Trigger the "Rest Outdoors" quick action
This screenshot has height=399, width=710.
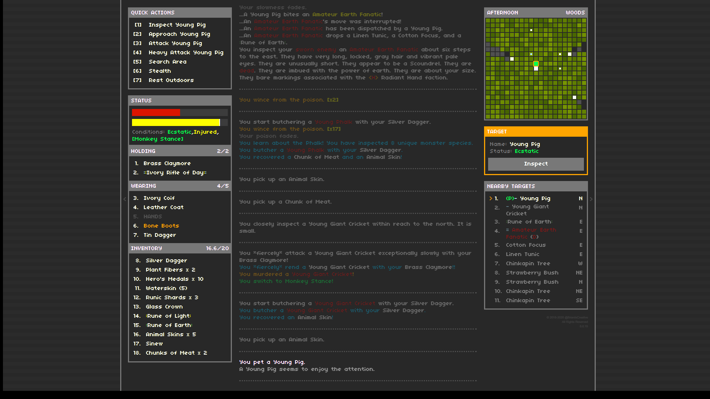coord(171,80)
